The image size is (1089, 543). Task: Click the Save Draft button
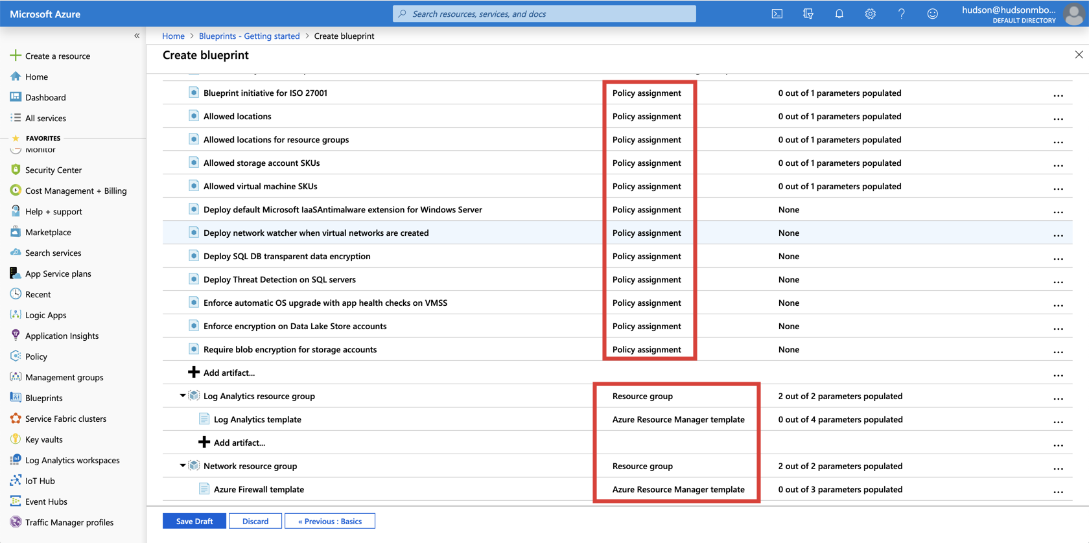(194, 521)
